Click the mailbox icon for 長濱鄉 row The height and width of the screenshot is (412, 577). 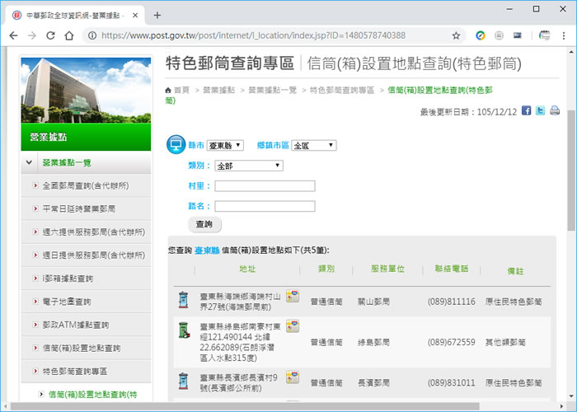tap(183, 381)
